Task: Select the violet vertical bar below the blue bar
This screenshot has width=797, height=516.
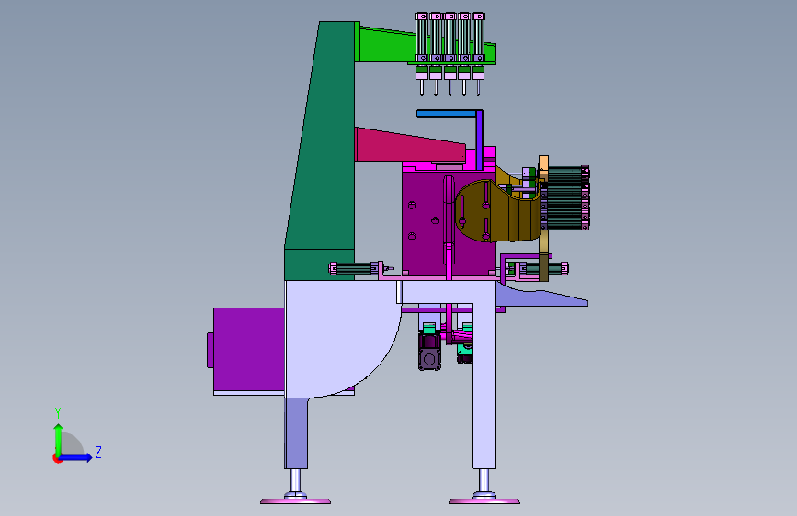Action: point(479,141)
